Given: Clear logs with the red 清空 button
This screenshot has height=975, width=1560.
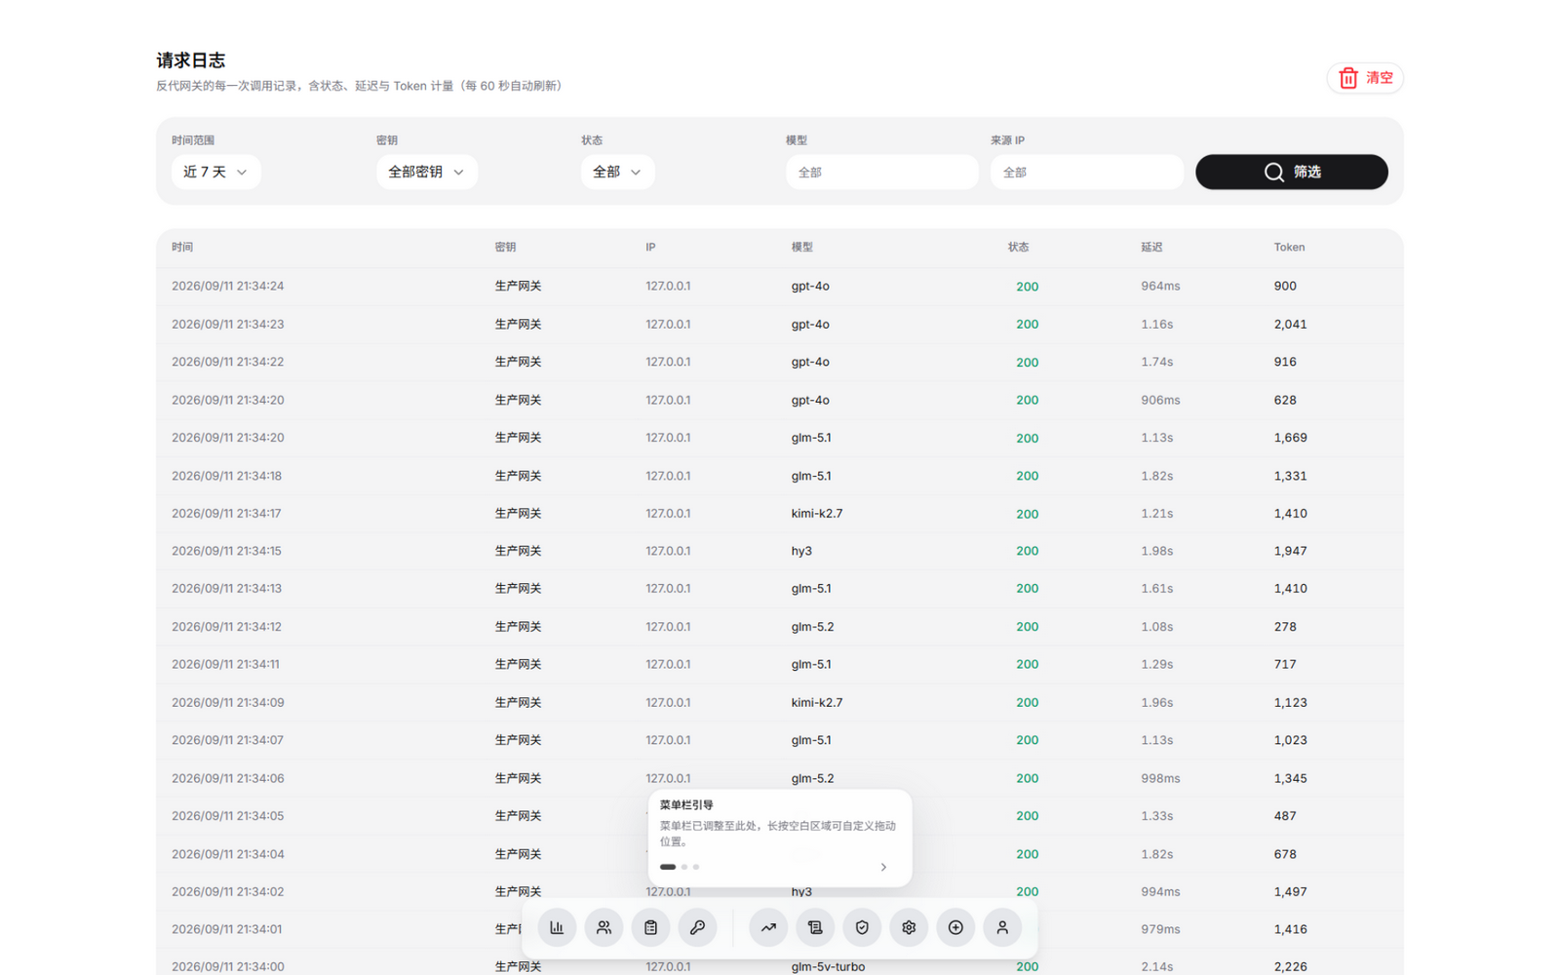Looking at the screenshot, I should point(1365,78).
